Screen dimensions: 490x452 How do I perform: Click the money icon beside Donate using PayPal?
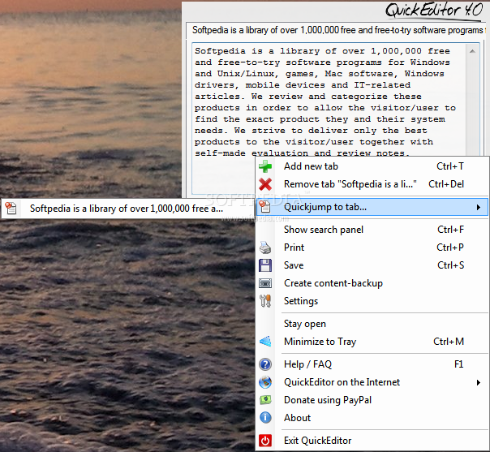(x=265, y=400)
